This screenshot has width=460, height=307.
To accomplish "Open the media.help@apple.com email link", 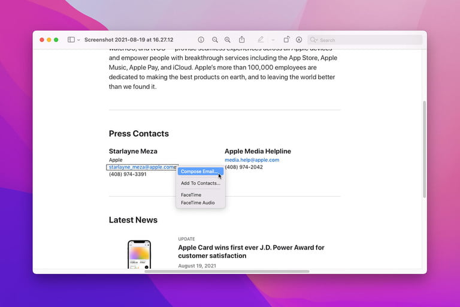I will 252,160.
